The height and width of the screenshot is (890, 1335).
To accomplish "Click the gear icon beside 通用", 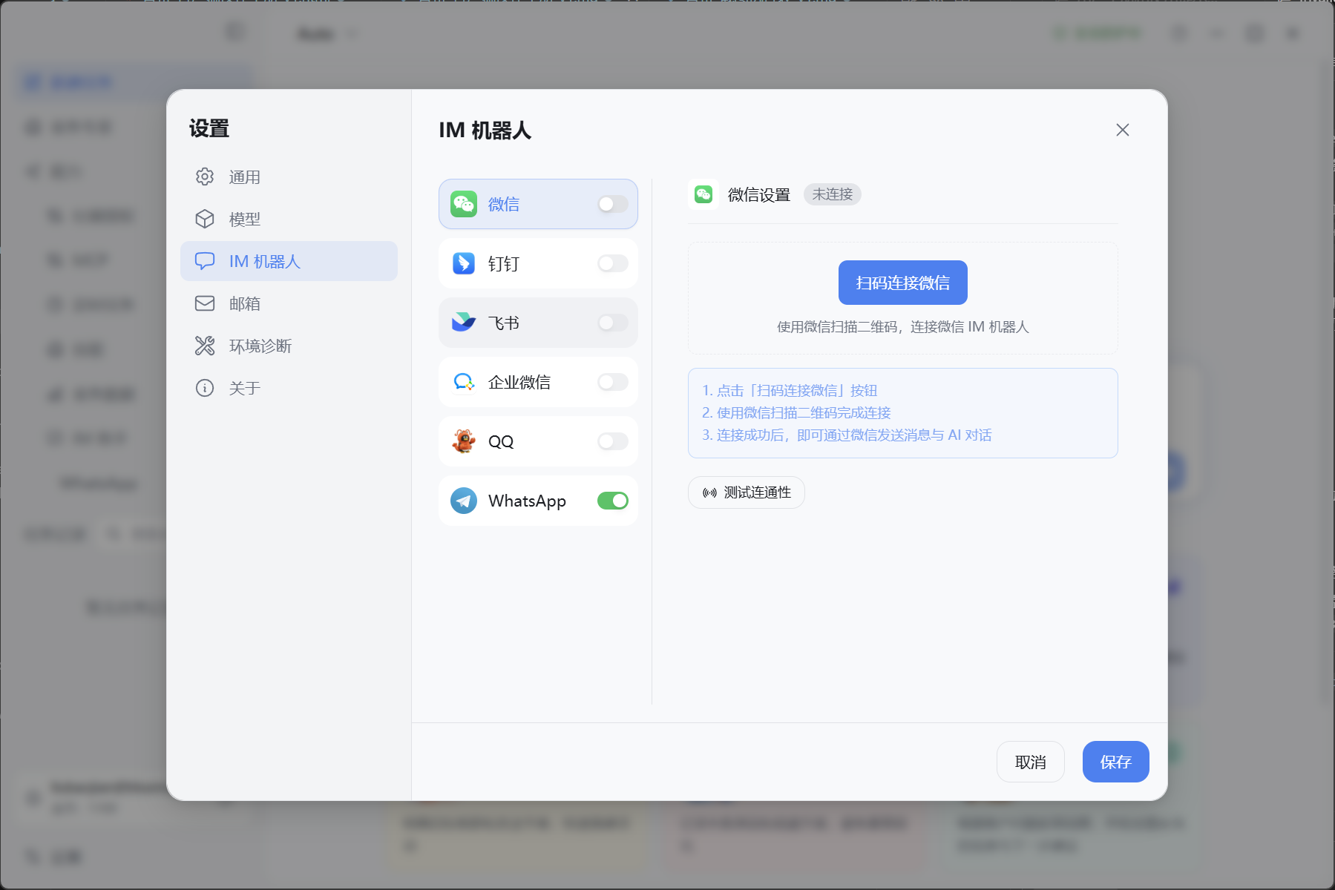I will [x=205, y=177].
